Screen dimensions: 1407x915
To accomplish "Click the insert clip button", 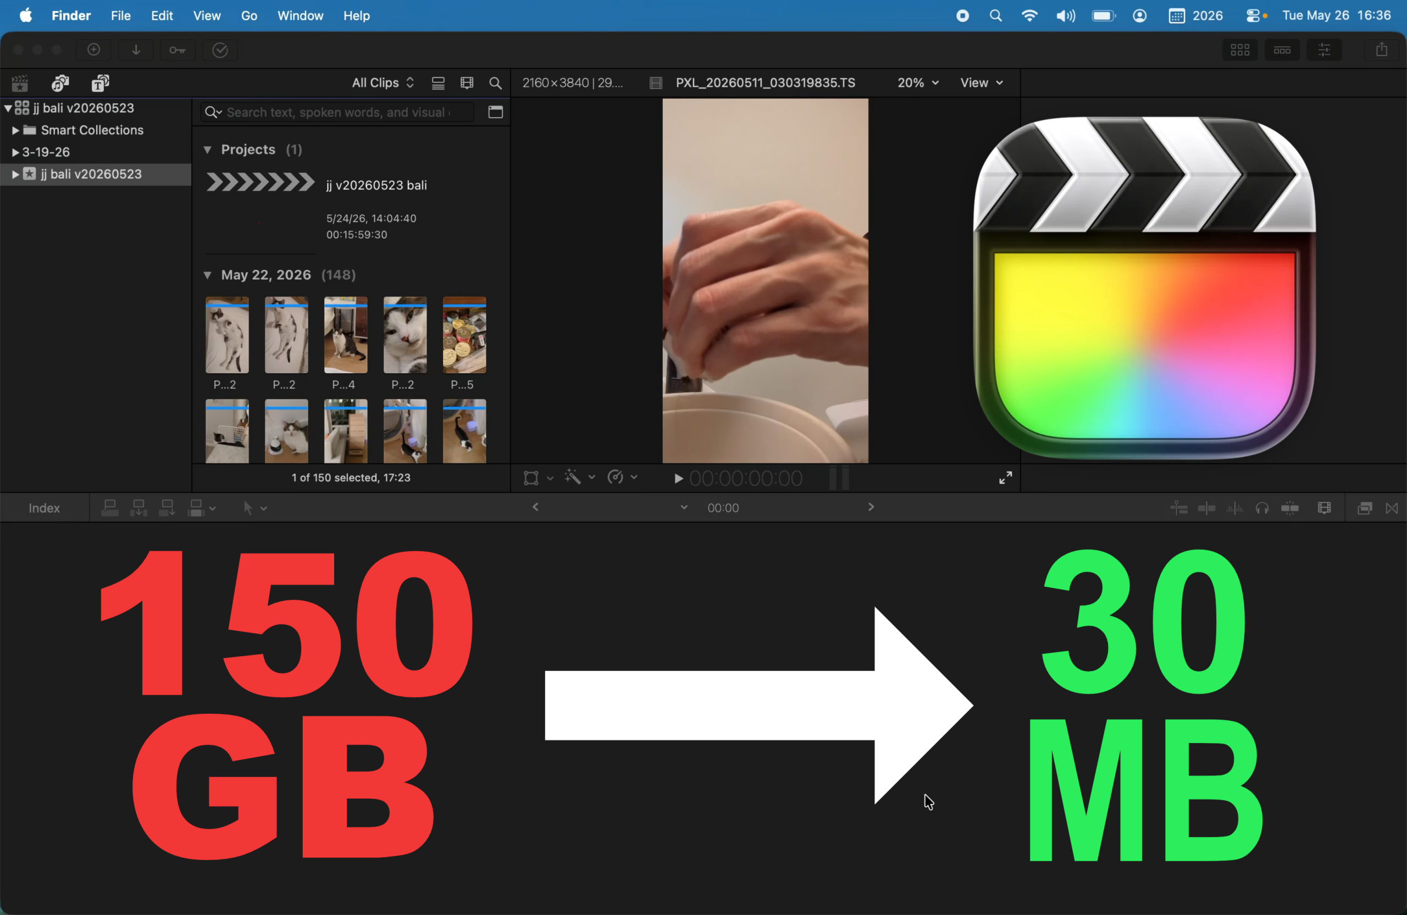I will point(139,508).
